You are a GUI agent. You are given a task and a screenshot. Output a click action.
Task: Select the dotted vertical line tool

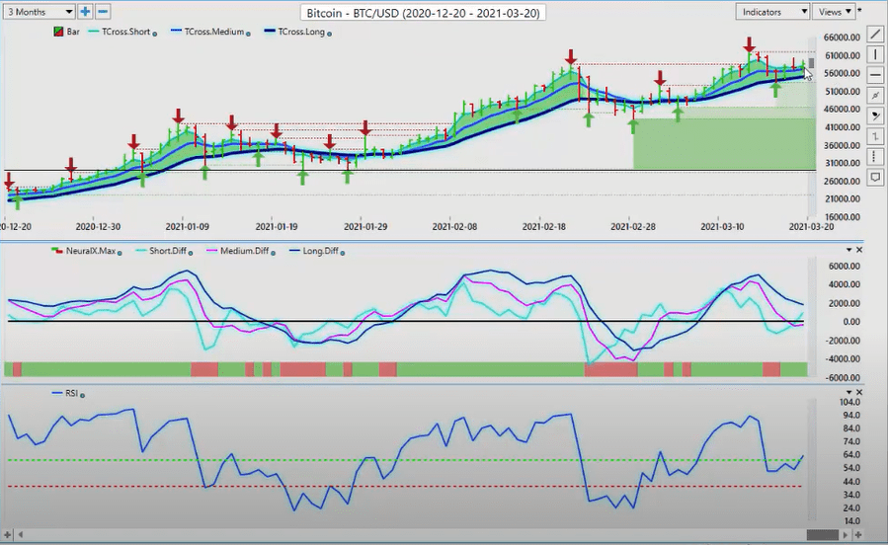click(x=875, y=157)
